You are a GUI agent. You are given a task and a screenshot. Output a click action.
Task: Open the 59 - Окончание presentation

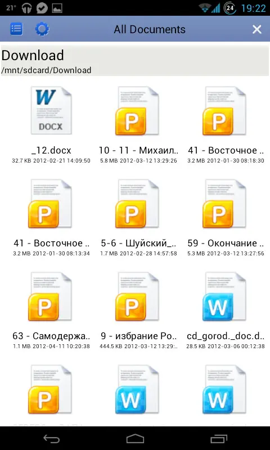coord(224,204)
